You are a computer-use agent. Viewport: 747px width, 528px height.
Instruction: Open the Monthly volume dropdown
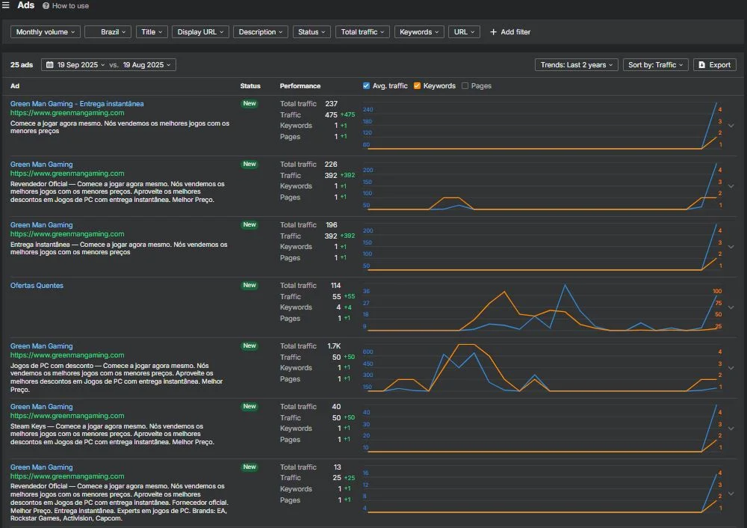pos(46,32)
